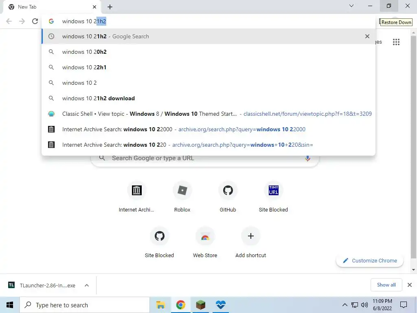Click the 'Search Google or type a URL' box

pos(205,160)
